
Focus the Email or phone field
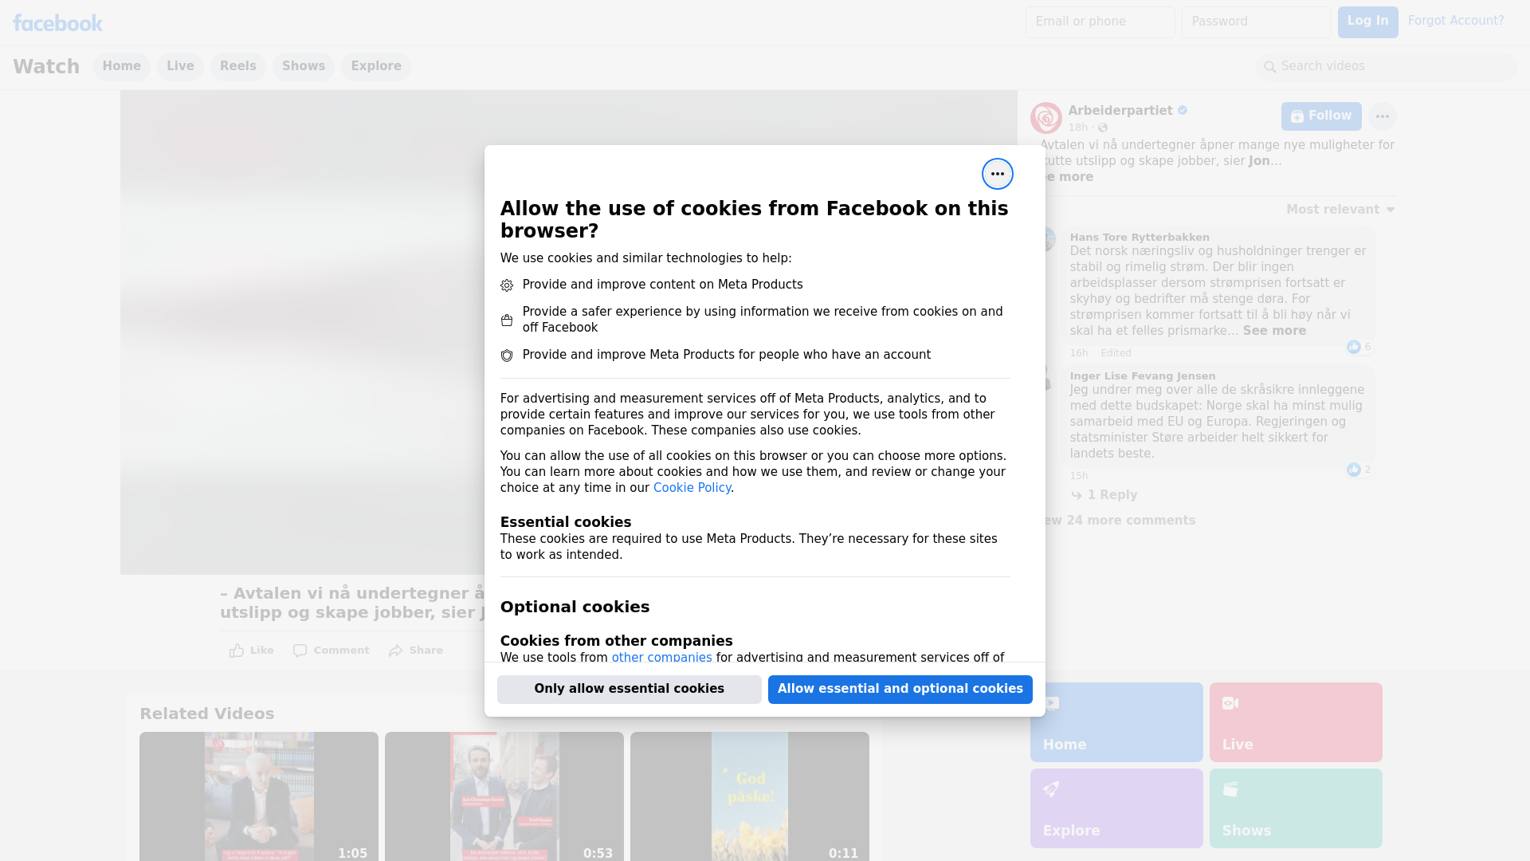coord(1100,22)
